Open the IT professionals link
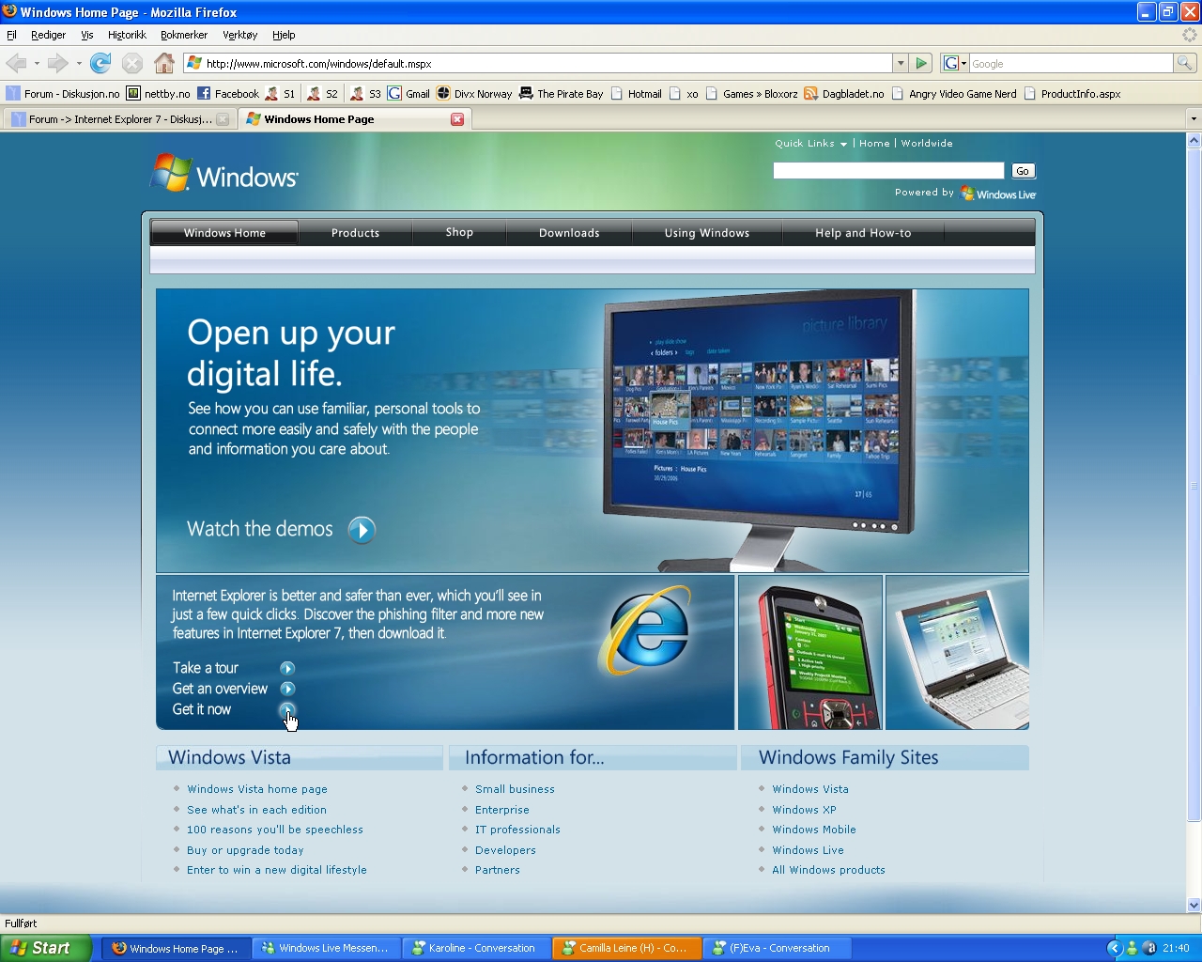Image resolution: width=1202 pixels, height=962 pixels. 517,830
